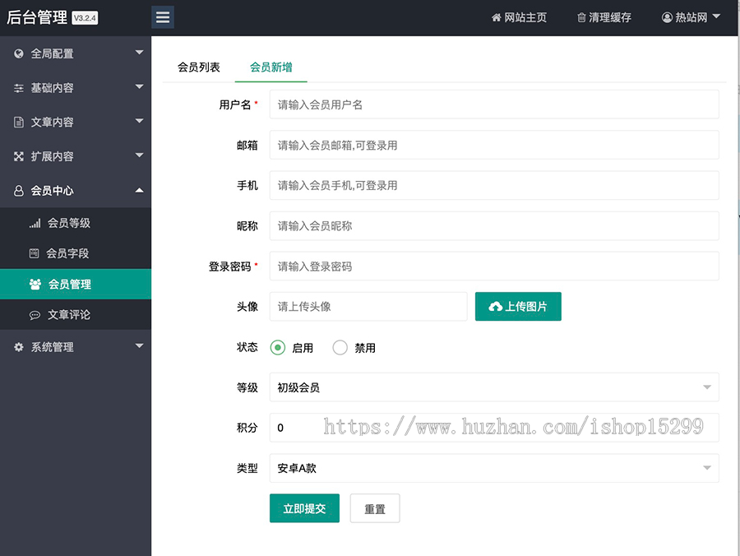The width and height of the screenshot is (740, 556).
Task: Click the expand-arrows icon for 扩展内容
Action: (18, 156)
